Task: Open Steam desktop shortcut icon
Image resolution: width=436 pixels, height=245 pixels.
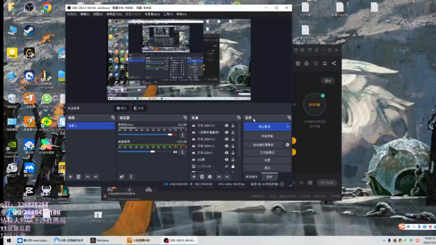Action: tap(29, 32)
